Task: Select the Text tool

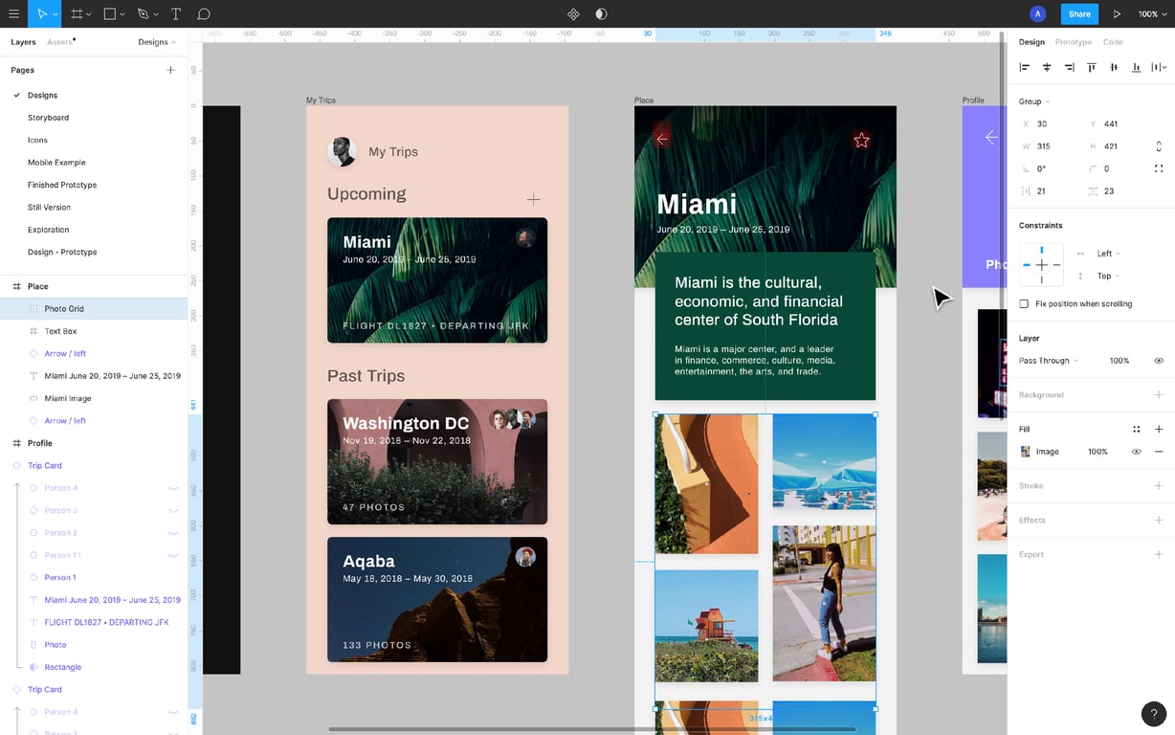Action: coord(176,14)
